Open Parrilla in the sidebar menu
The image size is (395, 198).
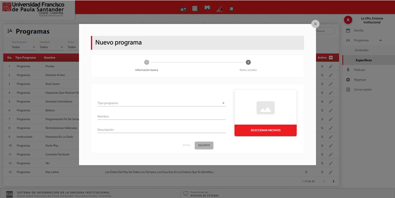(x=358, y=31)
